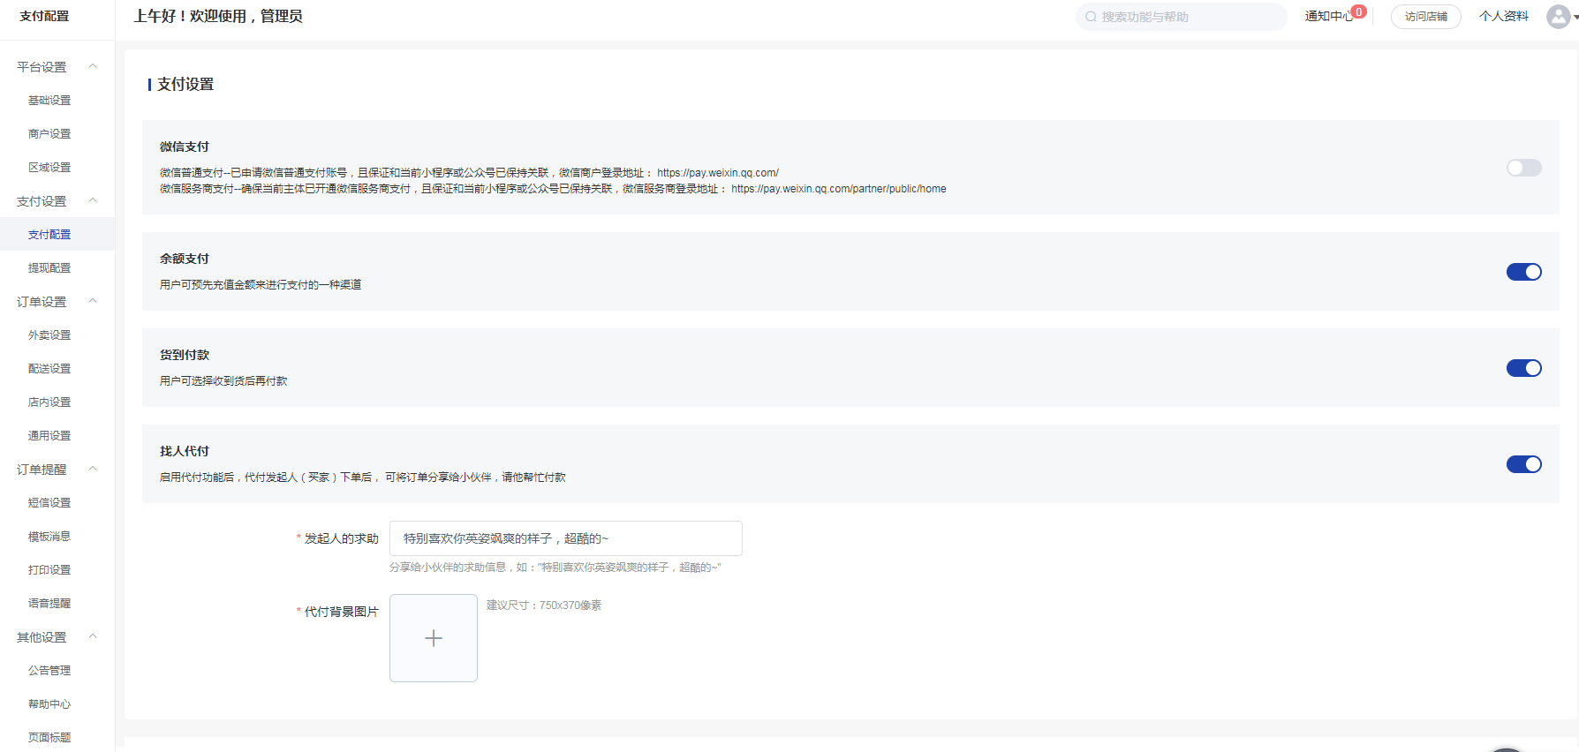The image size is (1579, 752).
Task: Open 提现配置 in sidebar
Action: tap(49, 268)
